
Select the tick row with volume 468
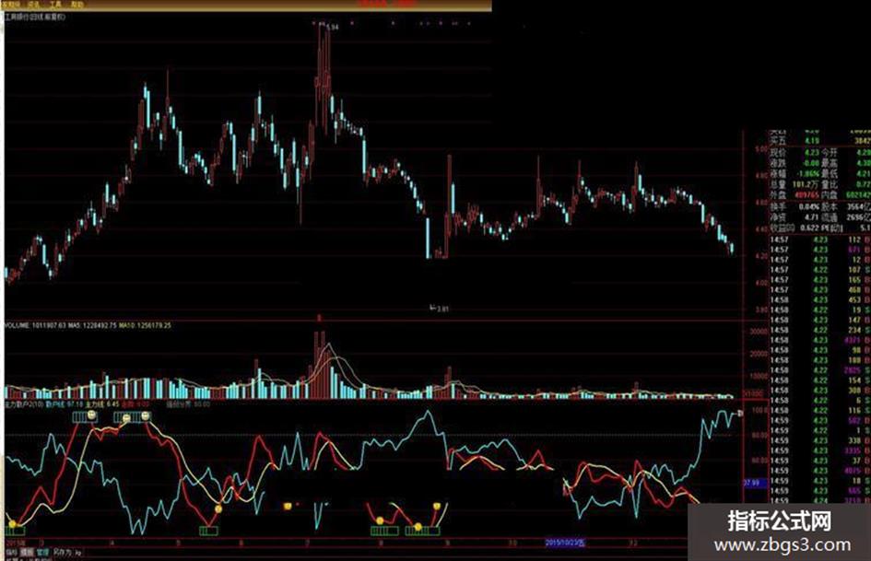click(820, 290)
